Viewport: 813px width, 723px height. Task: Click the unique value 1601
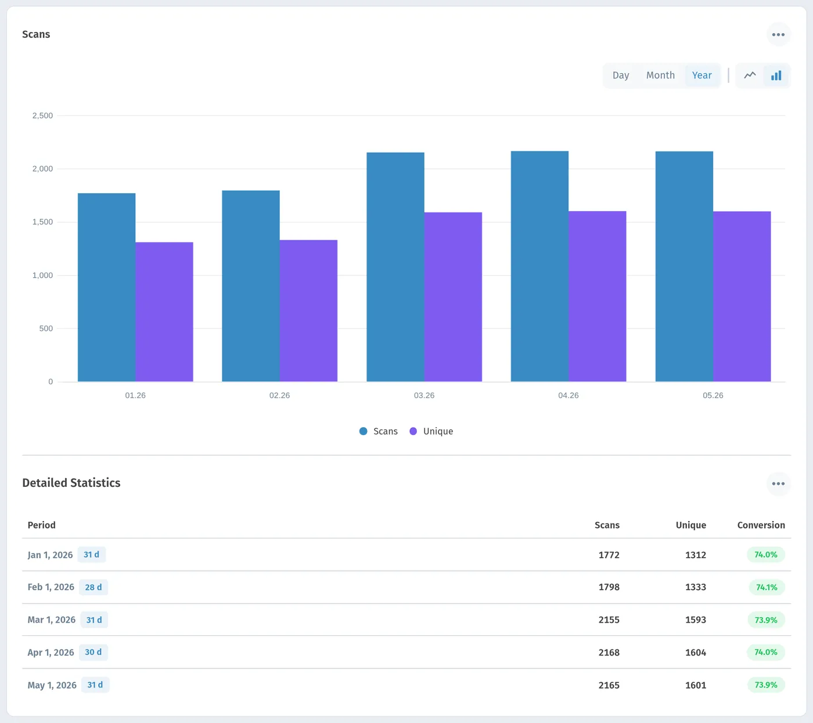(x=696, y=685)
